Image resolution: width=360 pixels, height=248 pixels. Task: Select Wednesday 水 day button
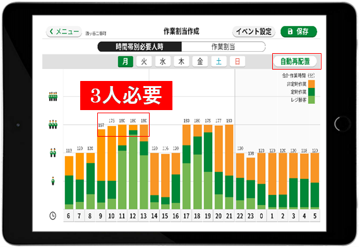pos(163,61)
